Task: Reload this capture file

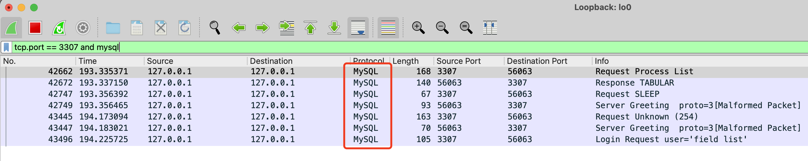Action: point(184,28)
